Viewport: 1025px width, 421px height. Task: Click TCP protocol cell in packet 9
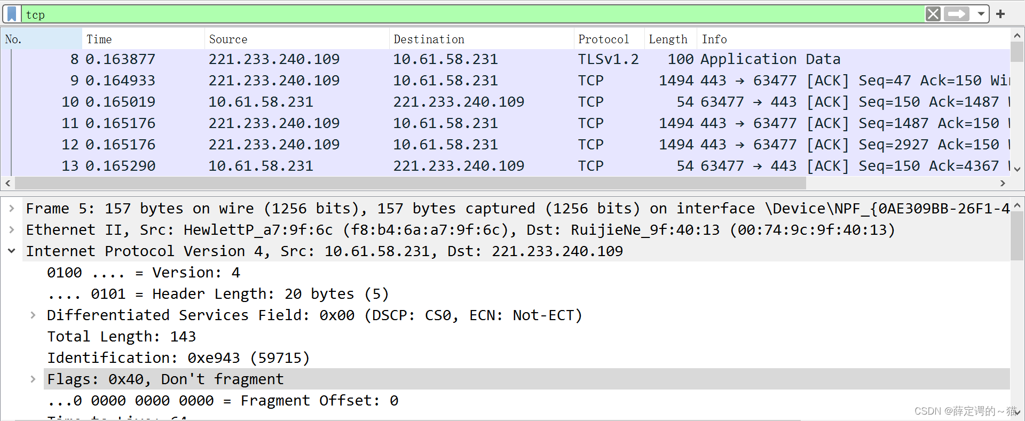click(x=590, y=81)
